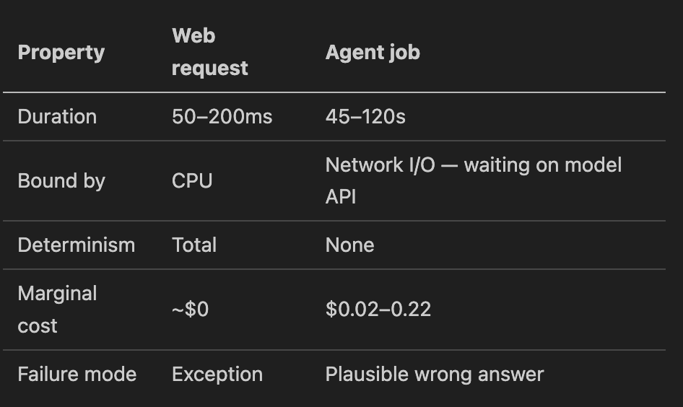Select the Failure mode row label

pos(77,375)
